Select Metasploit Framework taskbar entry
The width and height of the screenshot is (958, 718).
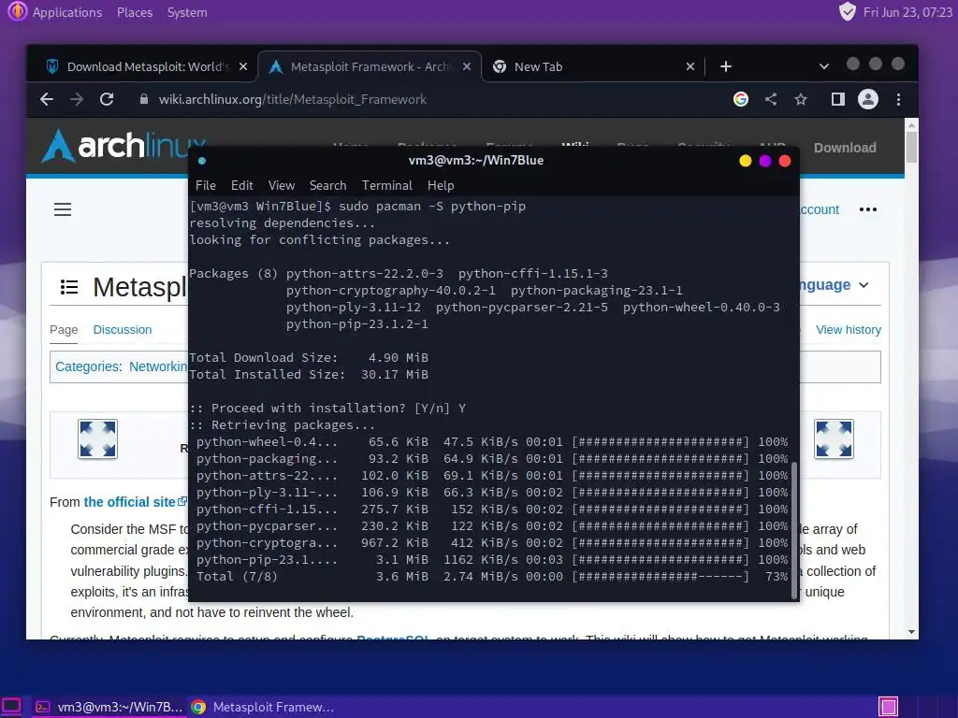(x=263, y=707)
